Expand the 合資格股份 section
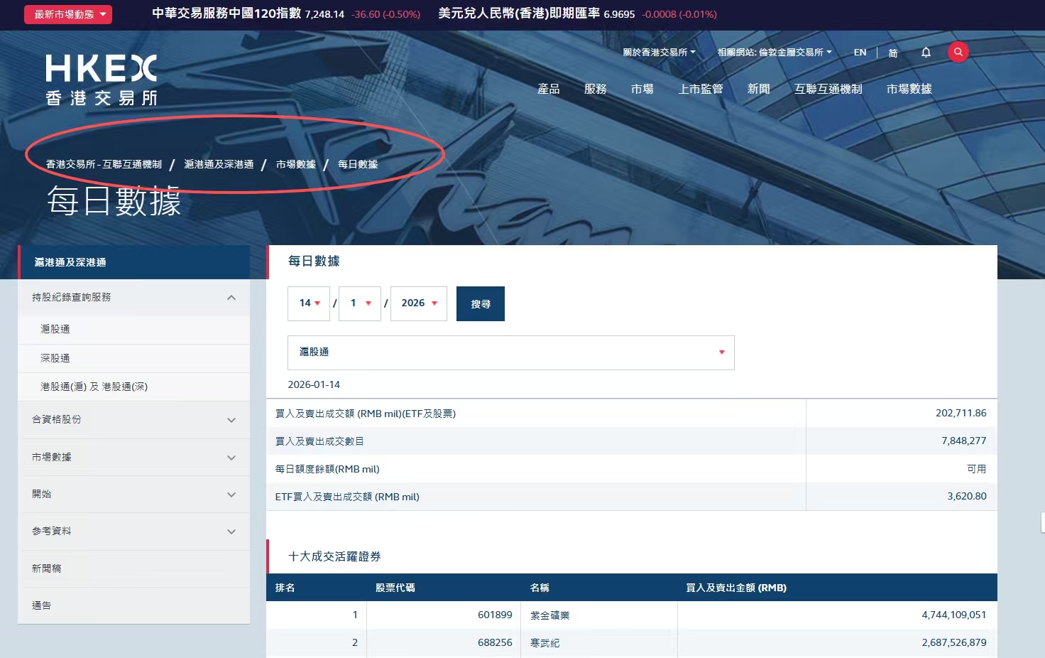Image resolution: width=1045 pixels, height=658 pixels. click(133, 420)
